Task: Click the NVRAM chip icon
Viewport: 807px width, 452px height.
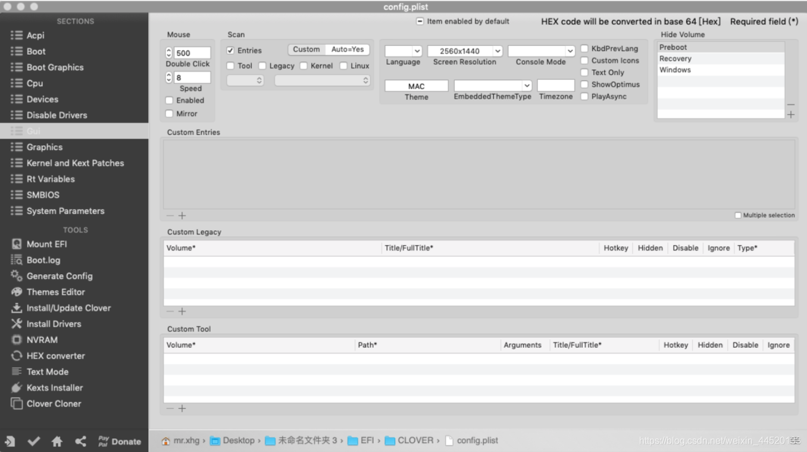Action: [17, 340]
